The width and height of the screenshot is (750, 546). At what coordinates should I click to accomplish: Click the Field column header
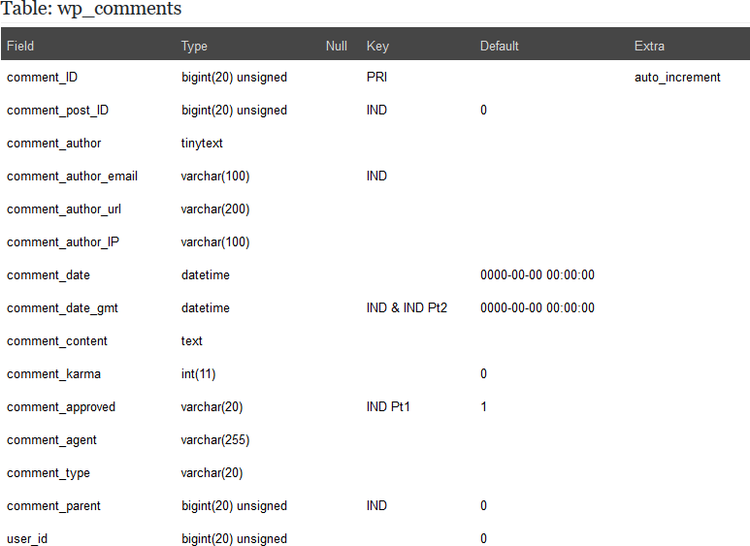(x=20, y=46)
